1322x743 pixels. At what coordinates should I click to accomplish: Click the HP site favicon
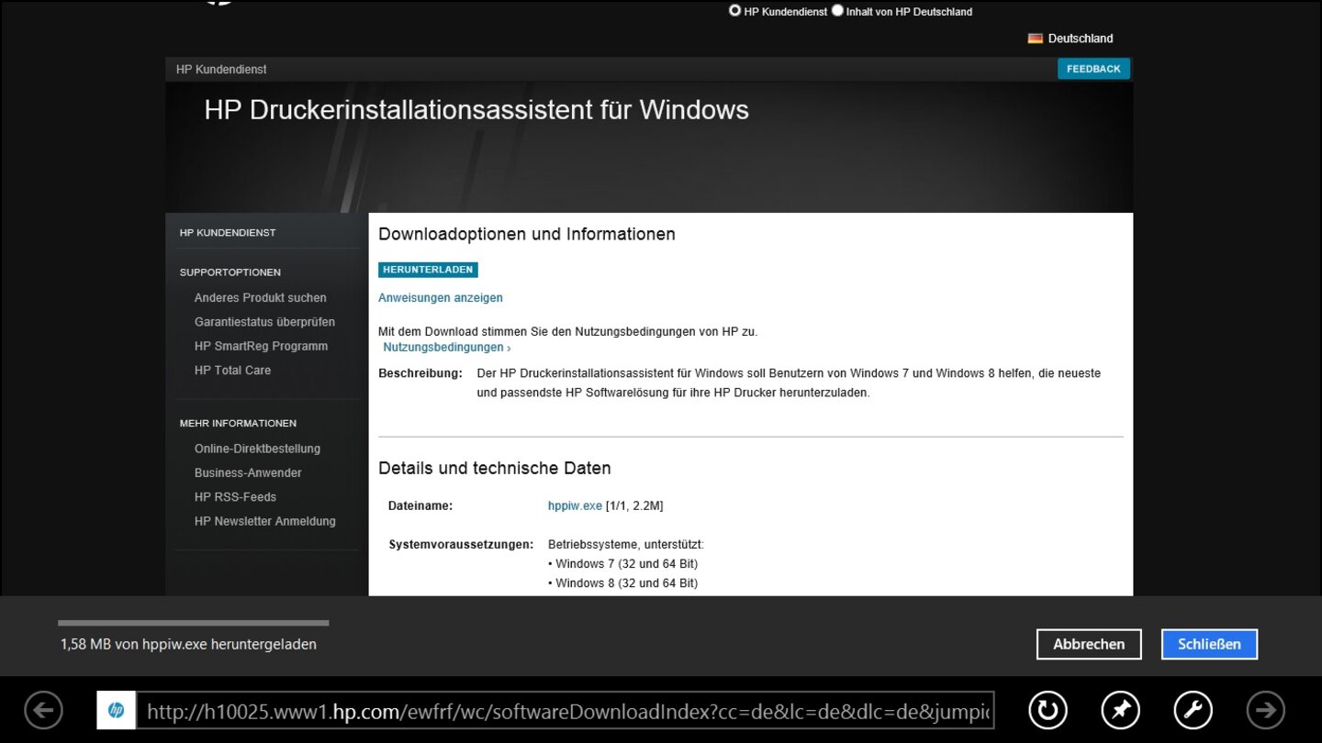[x=117, y=710]
